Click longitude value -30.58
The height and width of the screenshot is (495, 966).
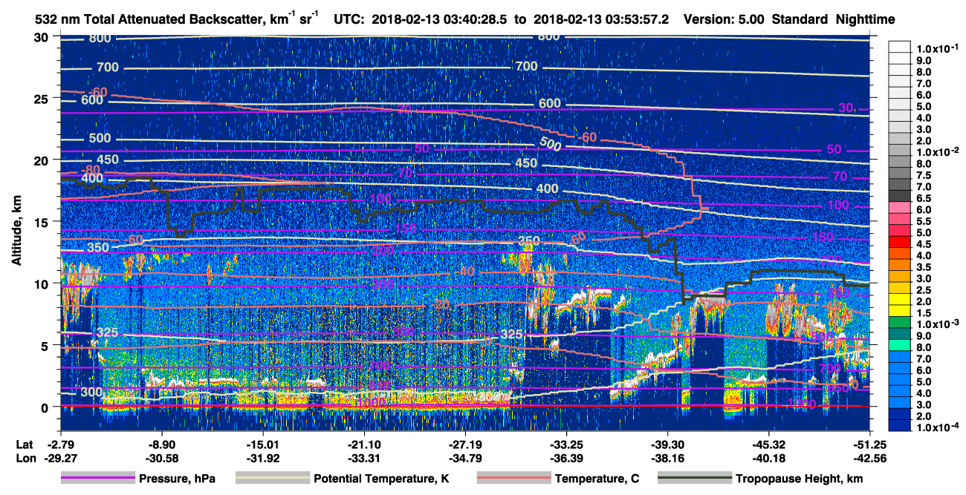pyautogui.click(x=162, y=457)
